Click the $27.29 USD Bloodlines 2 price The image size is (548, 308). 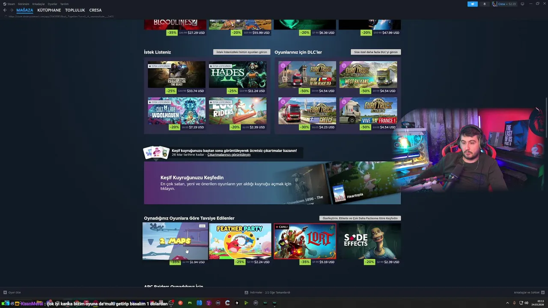point(196,33)
